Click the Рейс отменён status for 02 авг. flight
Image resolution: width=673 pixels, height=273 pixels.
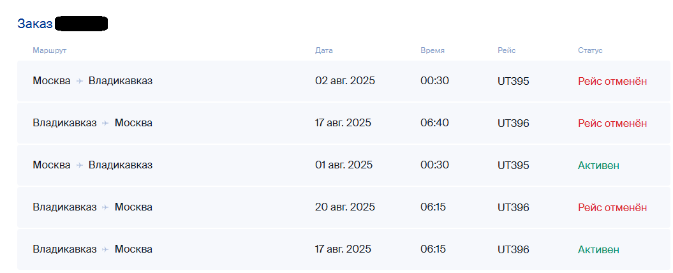612,81
